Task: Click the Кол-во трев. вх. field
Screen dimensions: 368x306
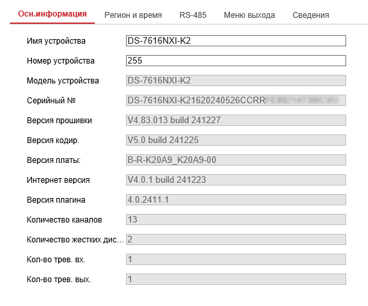Action: [236, 260]
